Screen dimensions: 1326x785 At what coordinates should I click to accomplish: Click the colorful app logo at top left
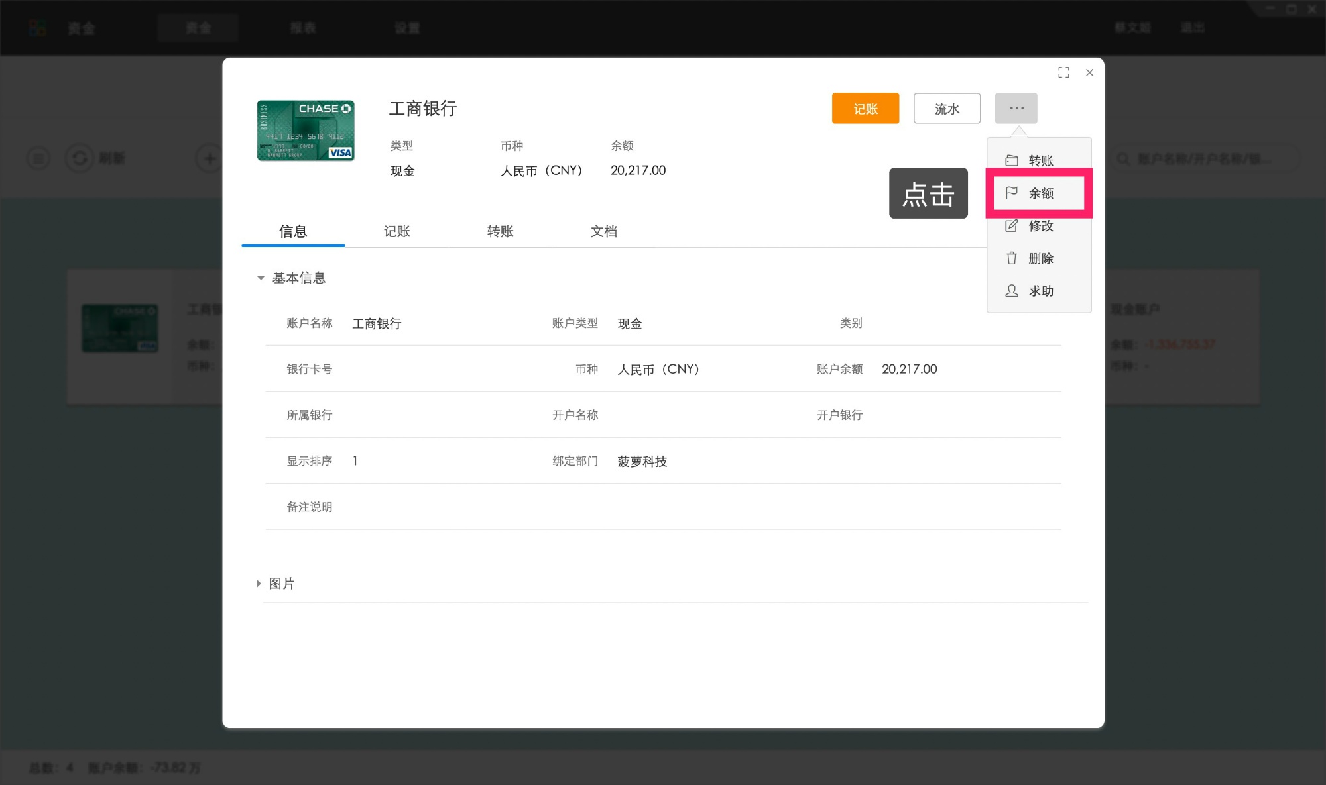pos(37,27)
